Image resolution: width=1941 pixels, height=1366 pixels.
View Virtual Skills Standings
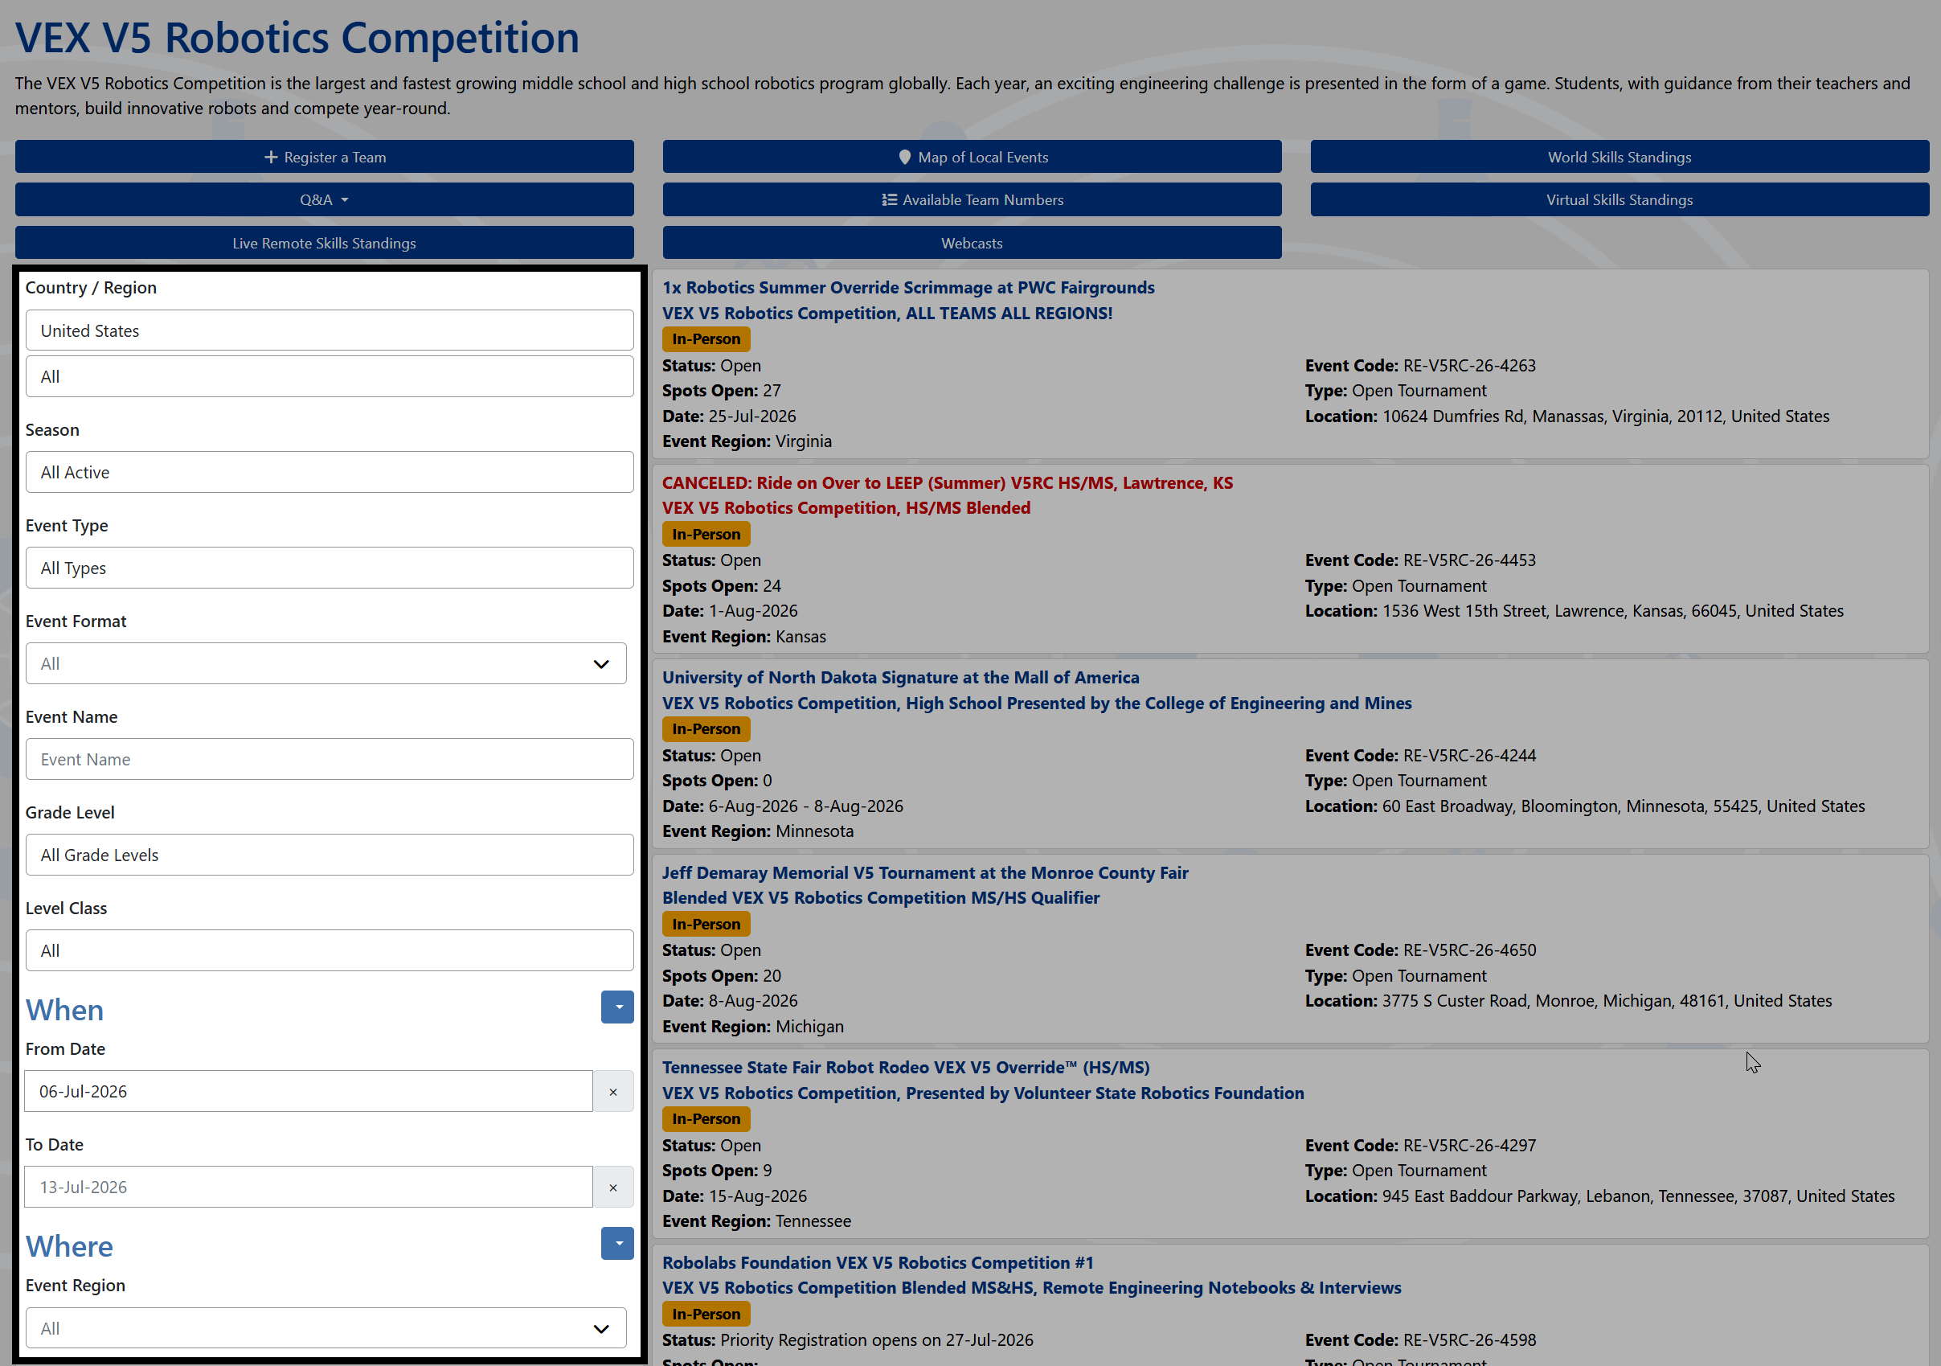coord(1619,199)
